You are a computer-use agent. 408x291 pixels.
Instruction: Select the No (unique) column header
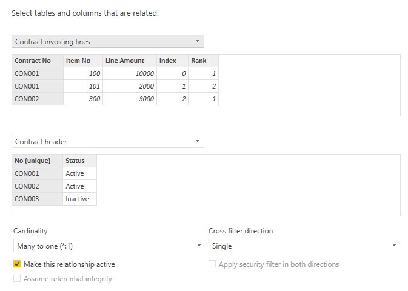tap(37, 161)
